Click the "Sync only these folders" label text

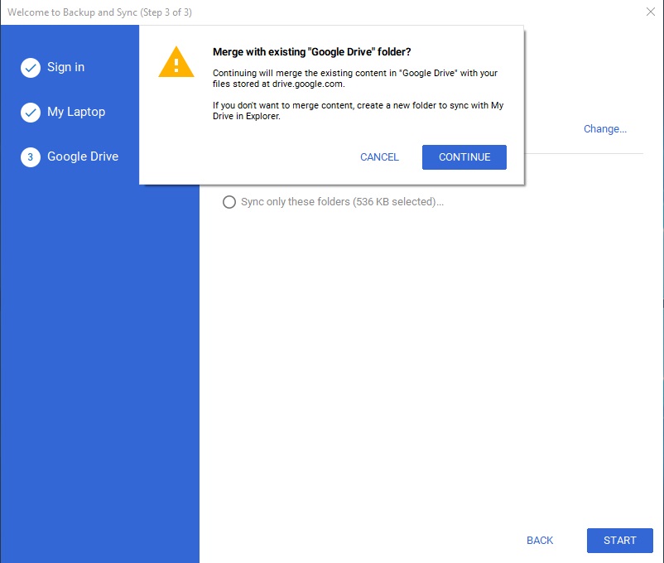[x=342, y=202]
